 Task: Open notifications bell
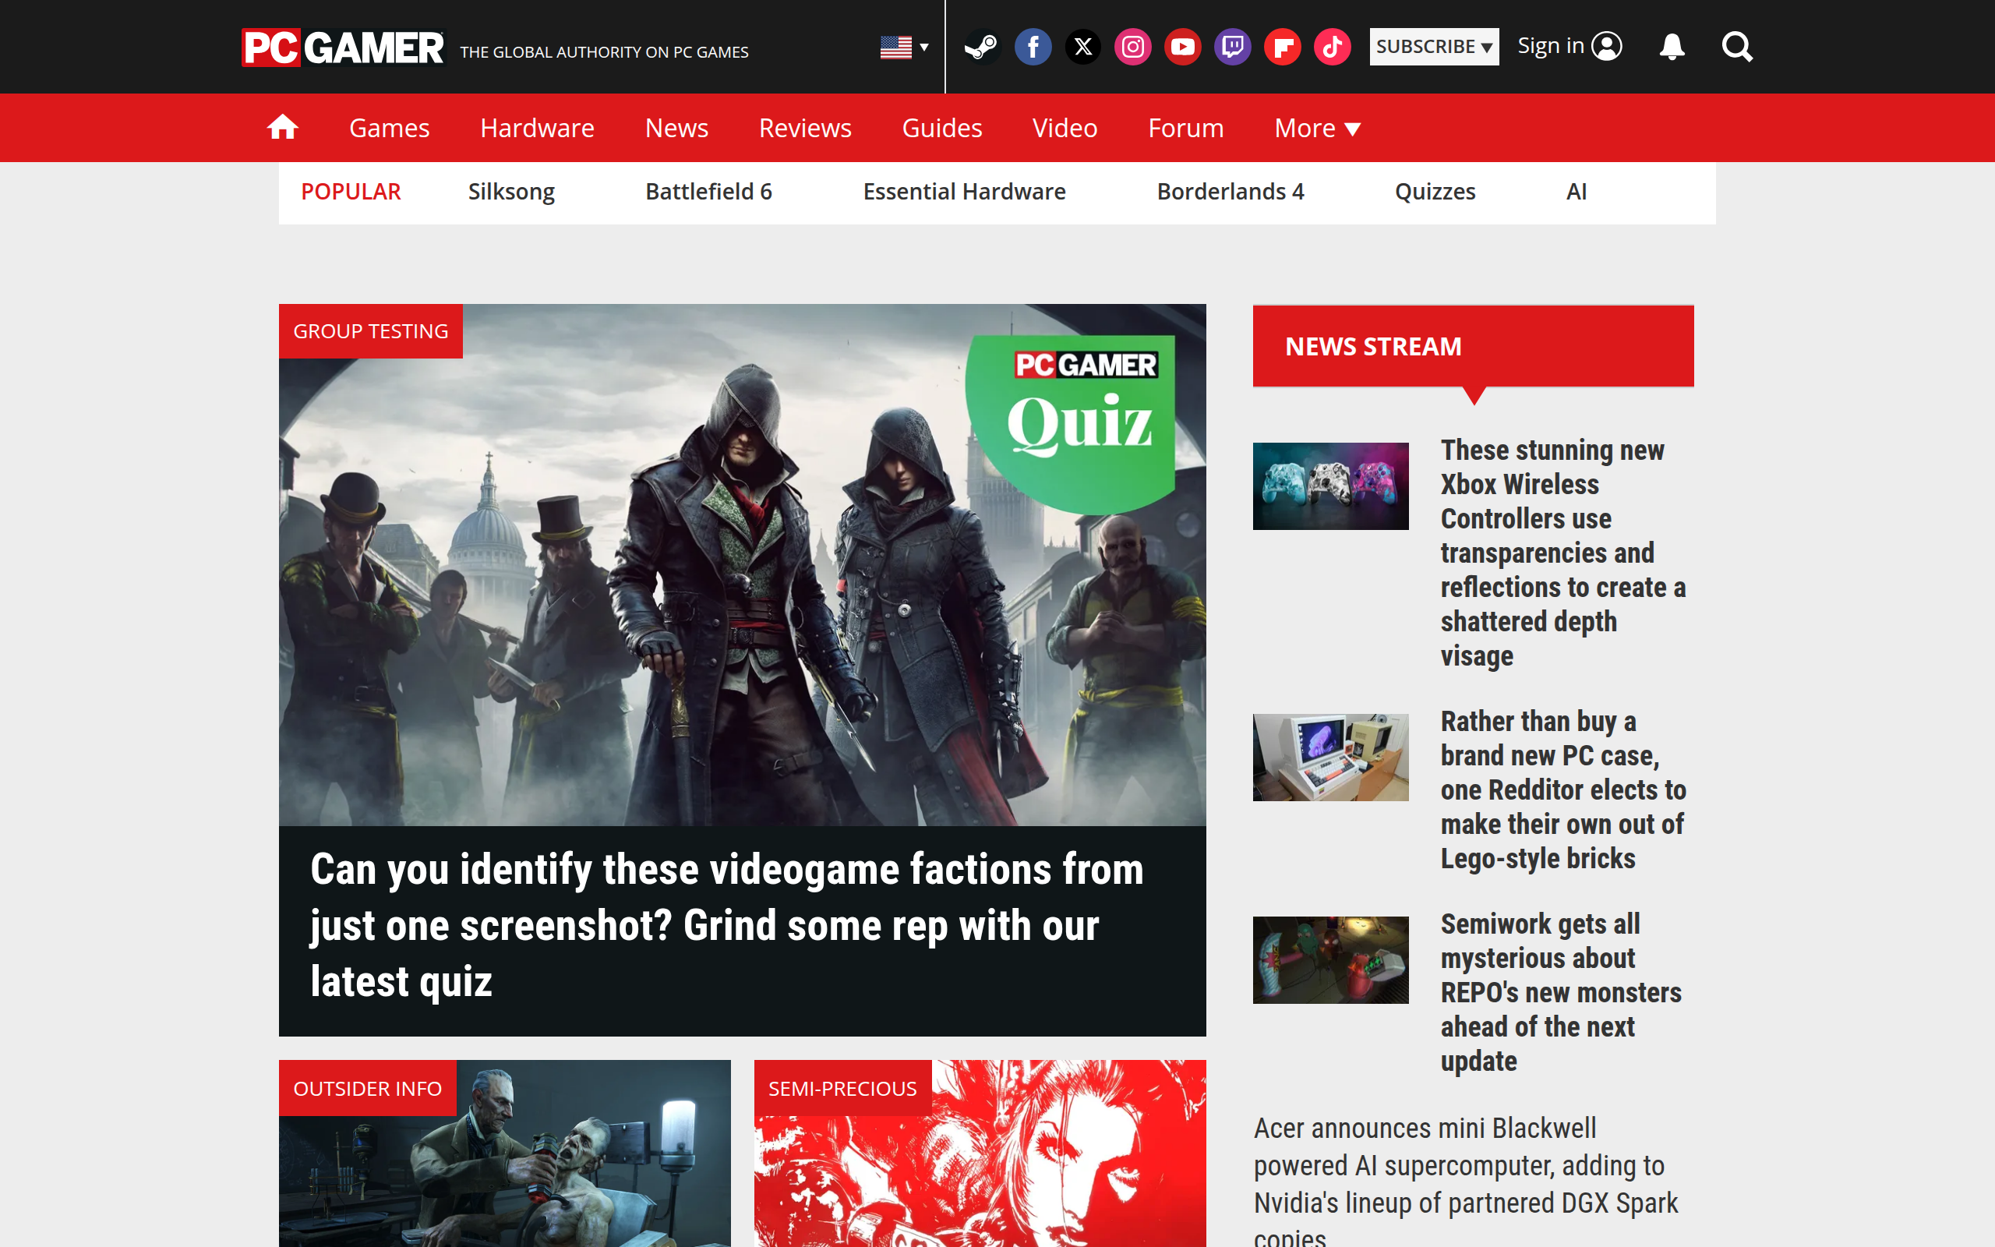pos(1672,47)
